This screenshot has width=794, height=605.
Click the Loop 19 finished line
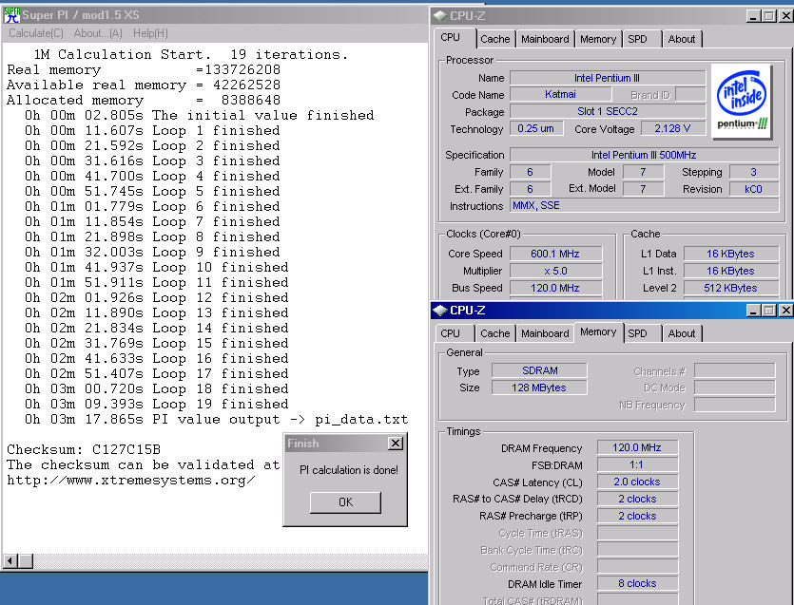point(157,404)
